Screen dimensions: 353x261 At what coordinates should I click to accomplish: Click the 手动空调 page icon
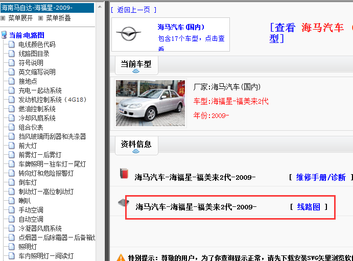11,210
